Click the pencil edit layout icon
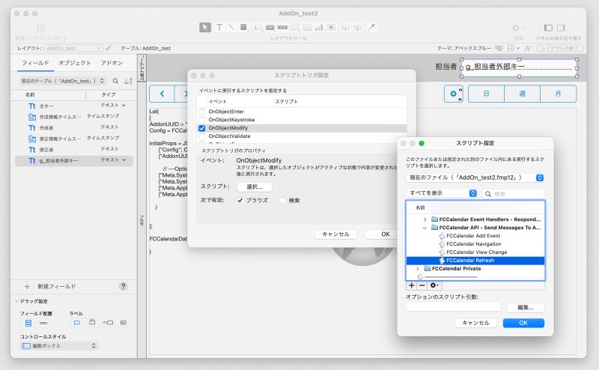 [x=109, y=48]
